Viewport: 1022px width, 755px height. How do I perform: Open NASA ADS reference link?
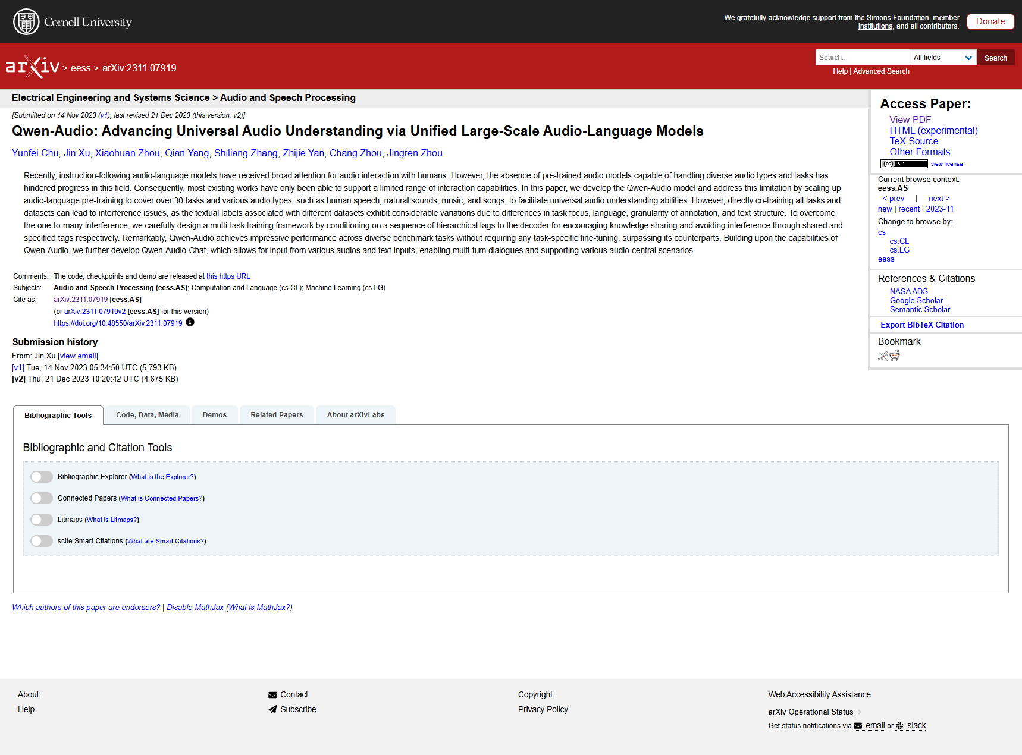click(x=908, y=292)
